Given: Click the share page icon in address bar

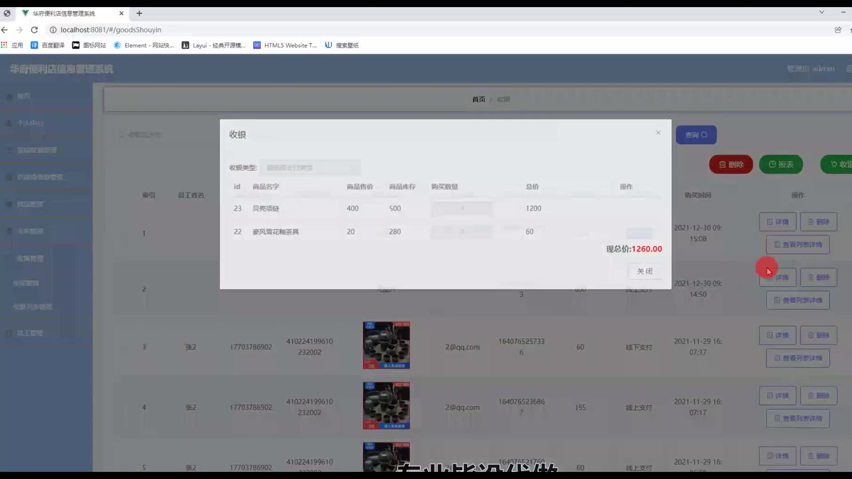Looking at the screenshot, I should coord(838,30).
